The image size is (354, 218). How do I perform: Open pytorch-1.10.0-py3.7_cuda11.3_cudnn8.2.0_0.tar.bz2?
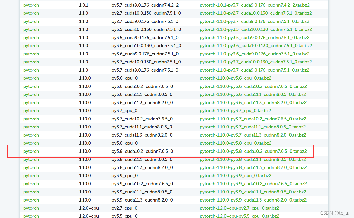[253, 135]
